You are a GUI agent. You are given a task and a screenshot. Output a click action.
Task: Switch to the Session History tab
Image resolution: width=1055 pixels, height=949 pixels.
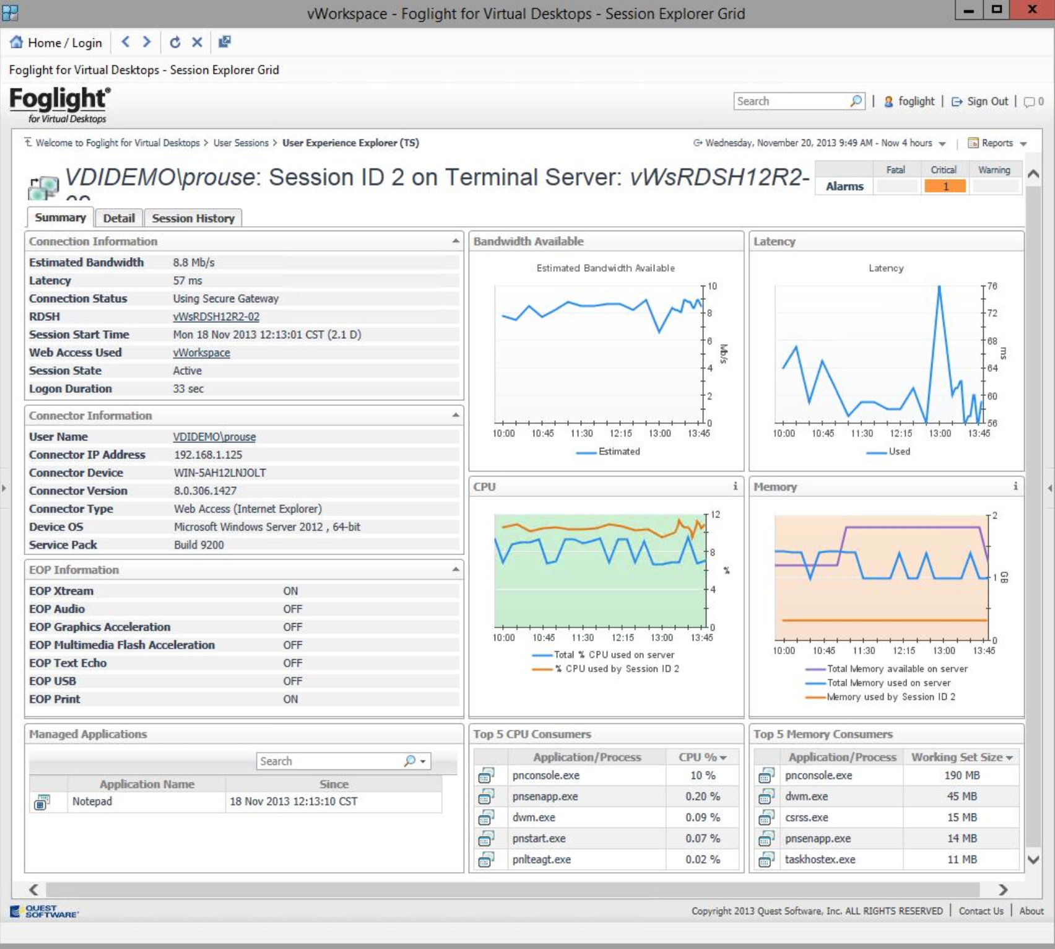pyautogui.click(x=193, y=218)
